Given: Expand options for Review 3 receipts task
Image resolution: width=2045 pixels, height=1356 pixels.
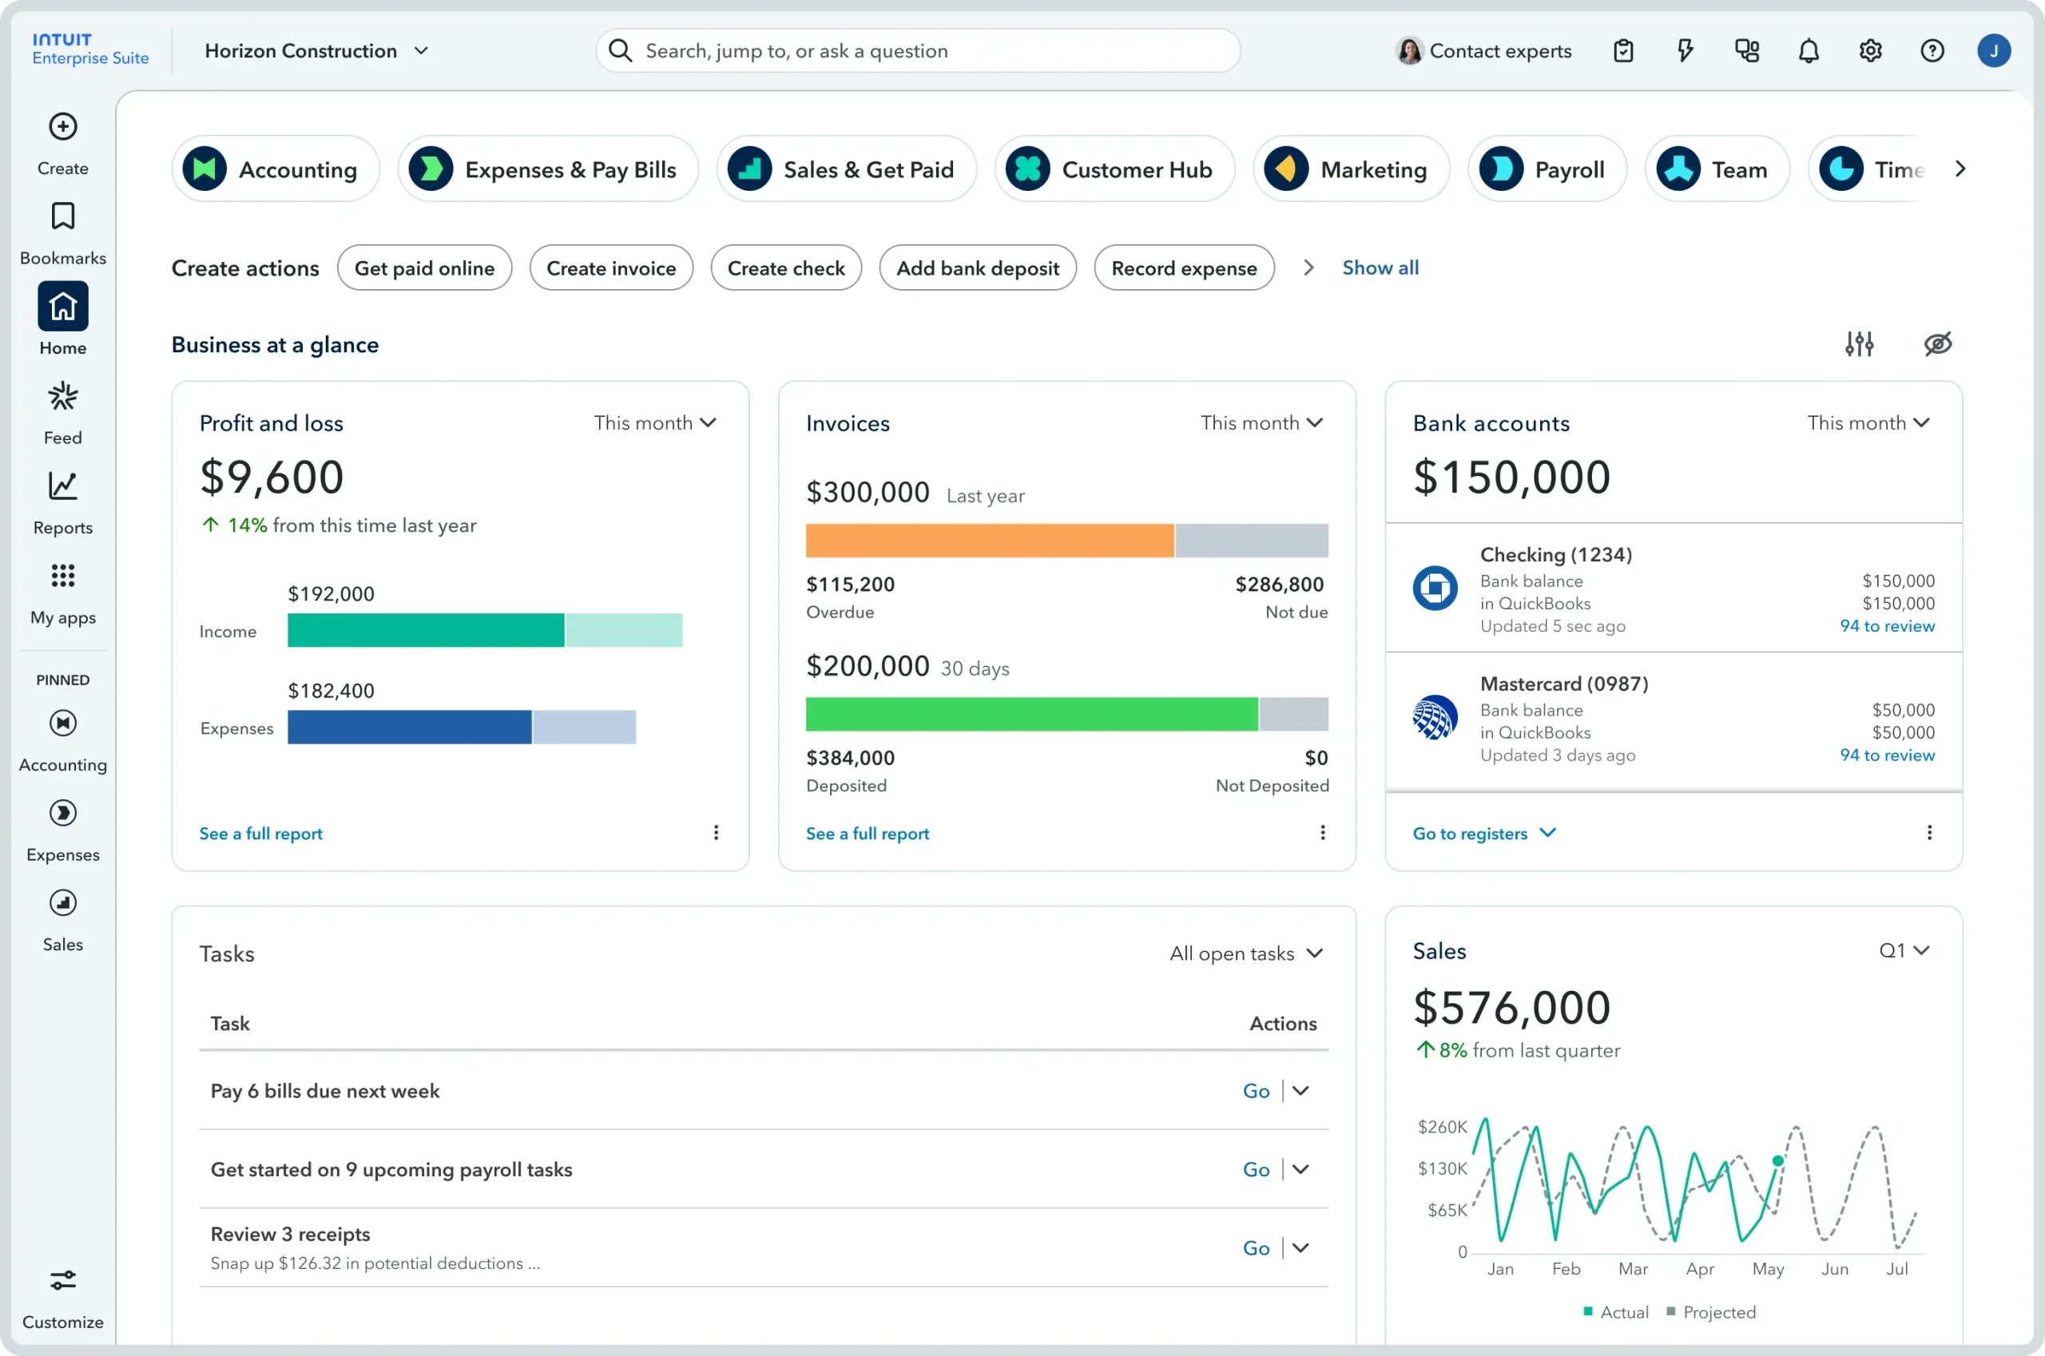Looking at the screenshot, I should (x=1301, y=1248).
